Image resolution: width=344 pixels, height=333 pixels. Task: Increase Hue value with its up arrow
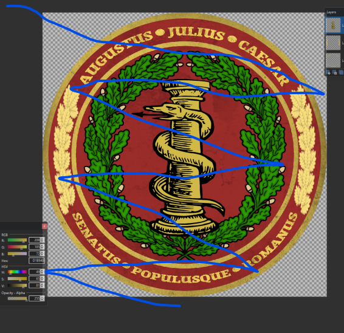coord(42,270)
